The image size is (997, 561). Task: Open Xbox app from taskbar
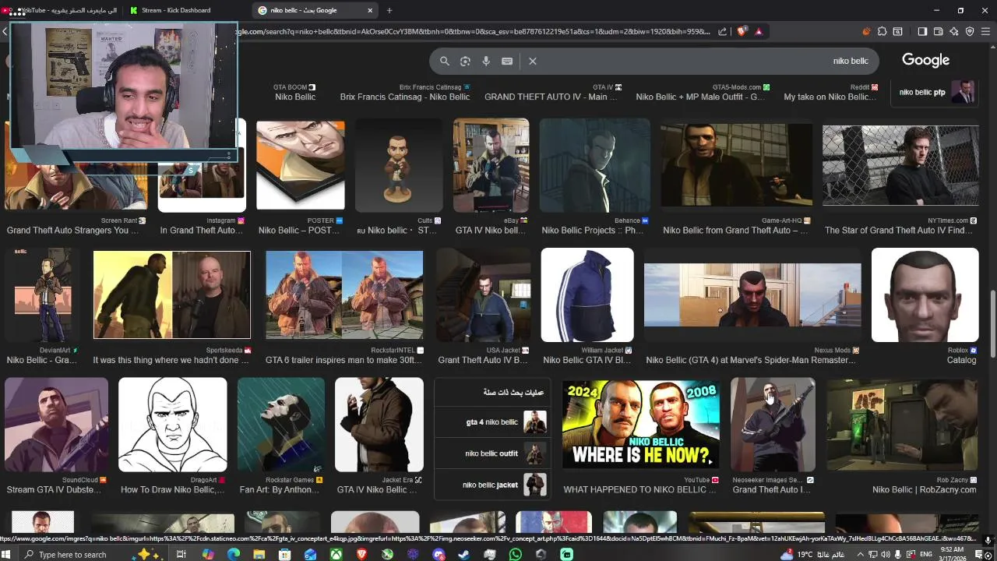point(336,554)
